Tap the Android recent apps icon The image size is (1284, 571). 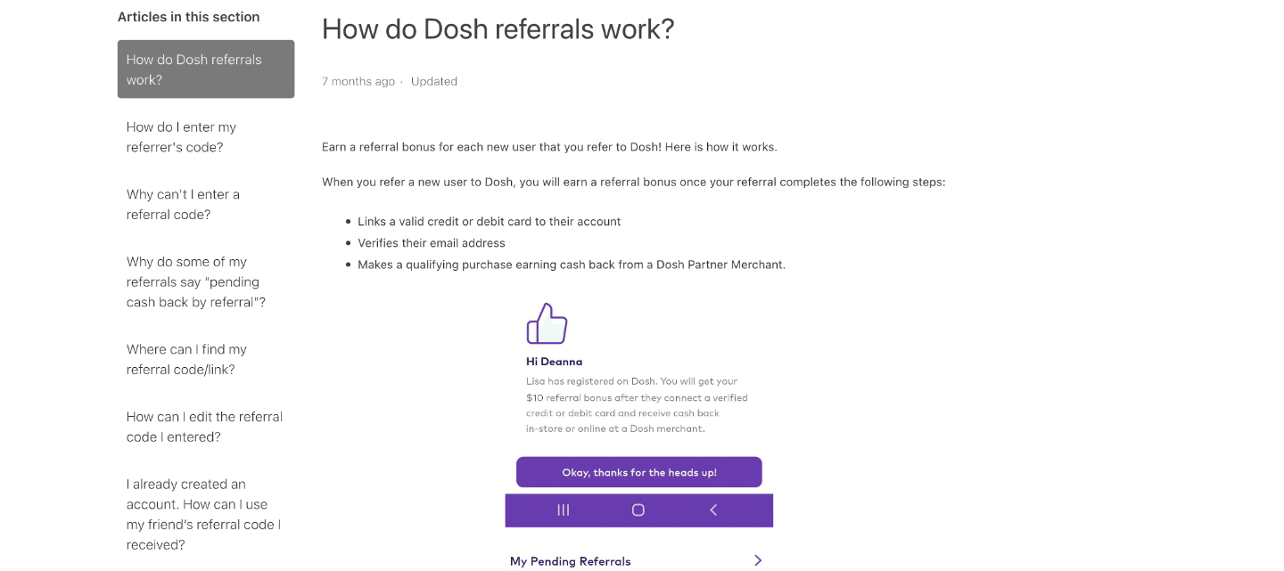(564, 510)
